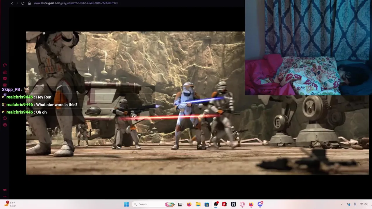Click the Skipp_PB chat username
The width and height of the screenshot is (372, 209).
(x=11, y=90)
